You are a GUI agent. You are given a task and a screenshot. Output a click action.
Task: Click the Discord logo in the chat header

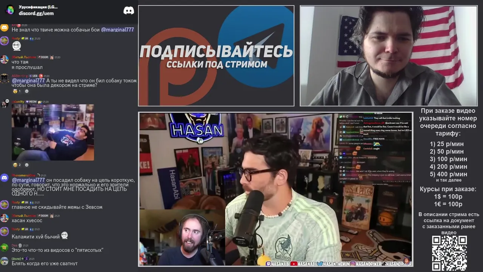pos(129,10)
